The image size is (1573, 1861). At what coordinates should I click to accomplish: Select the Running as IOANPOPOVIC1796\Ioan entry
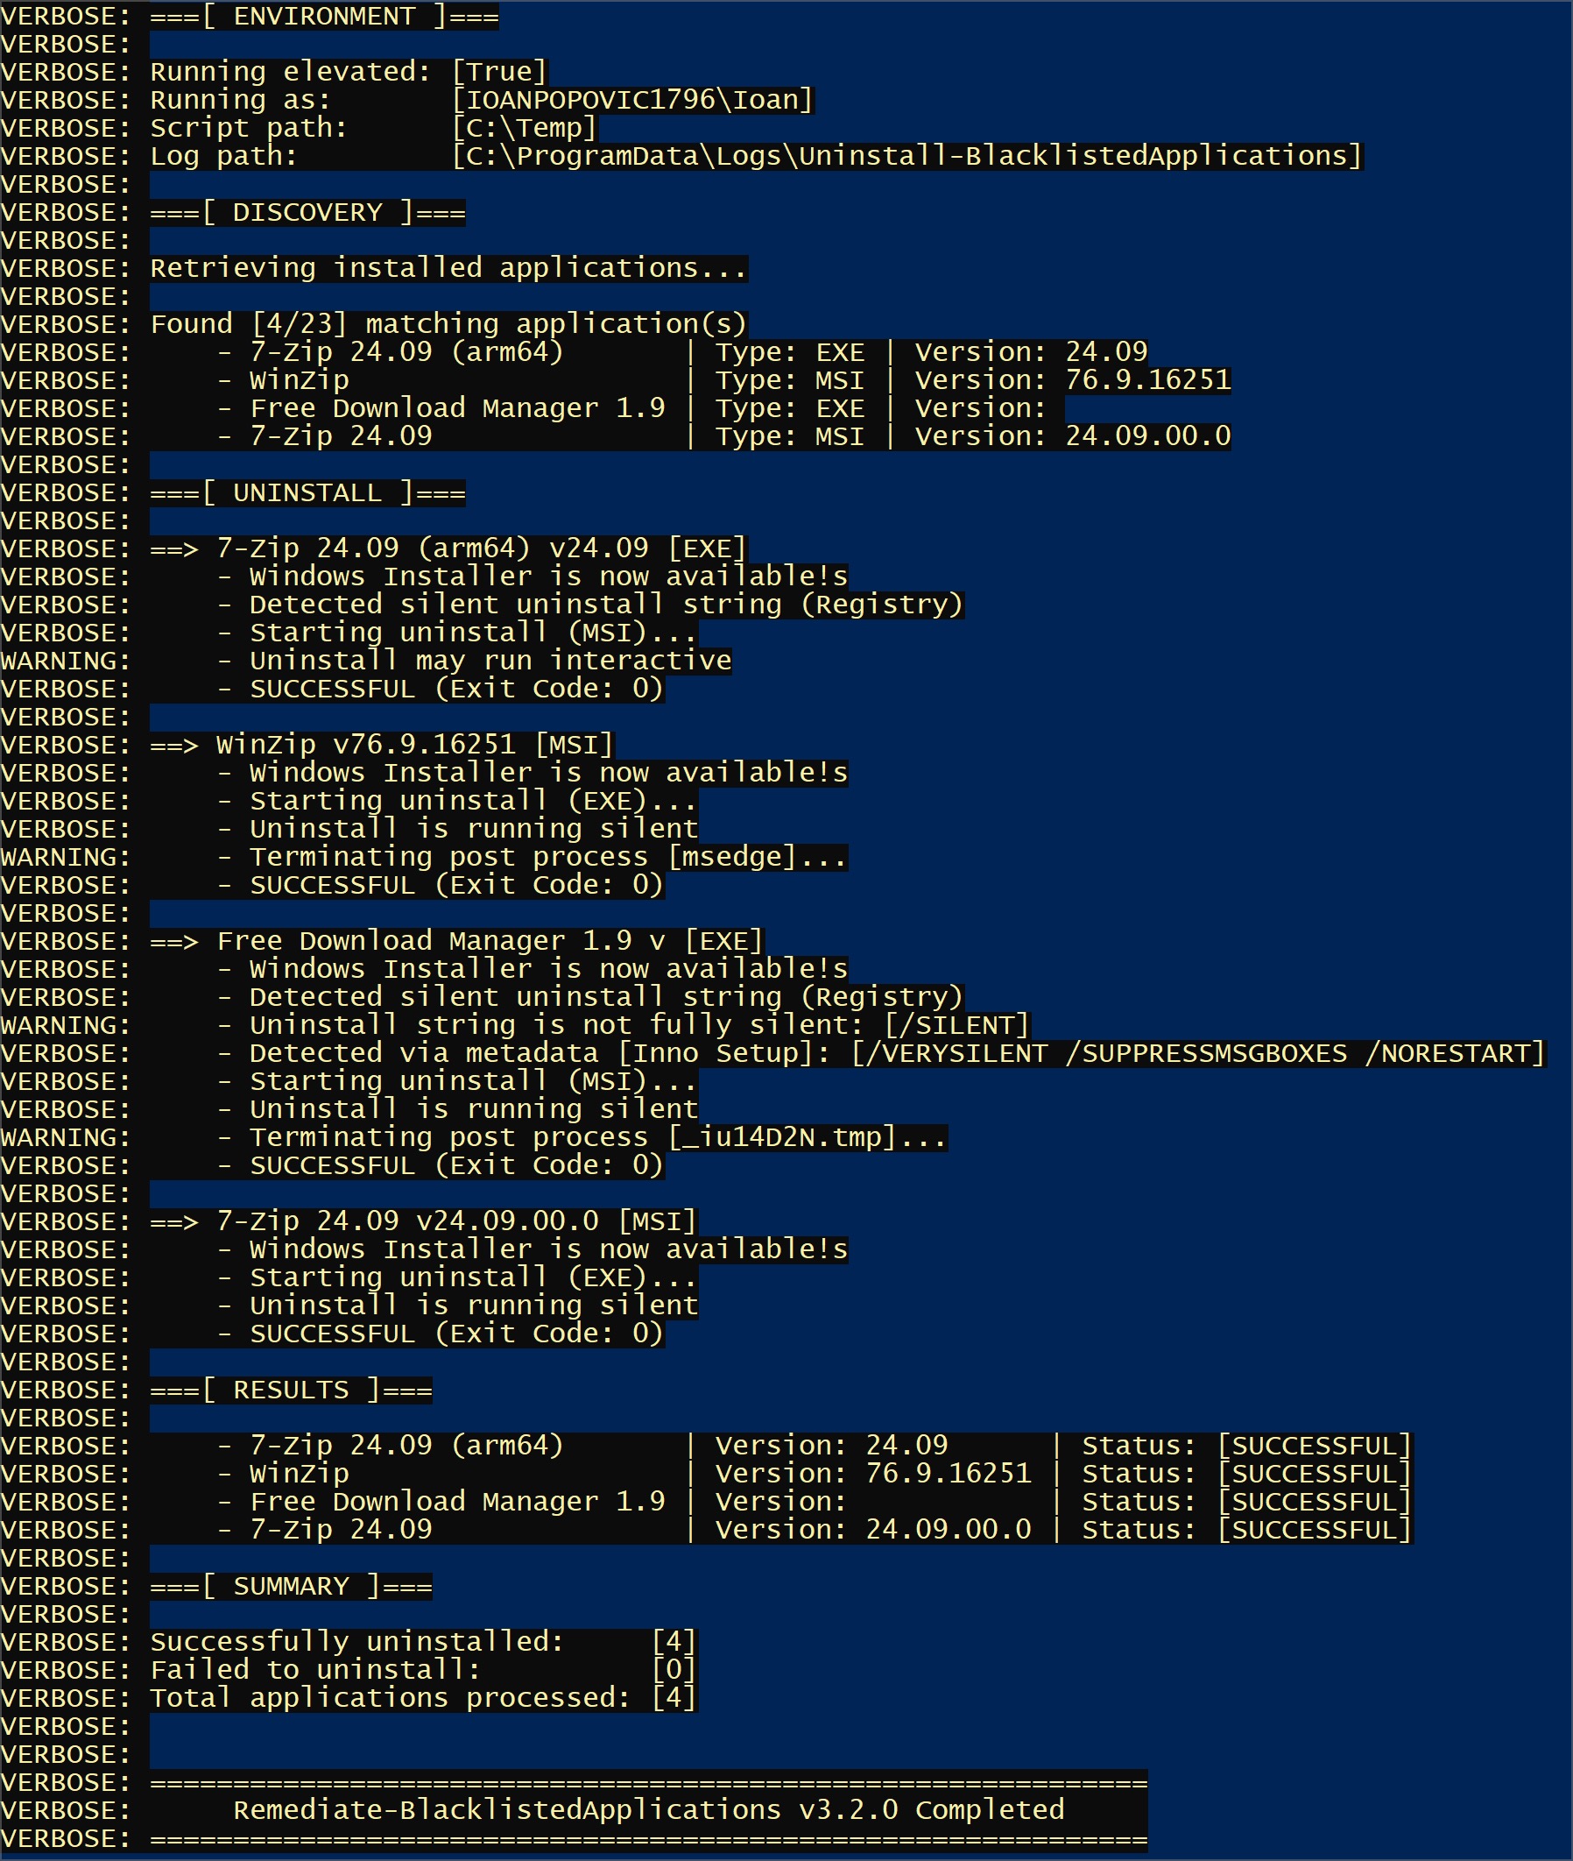pos(482,100)
